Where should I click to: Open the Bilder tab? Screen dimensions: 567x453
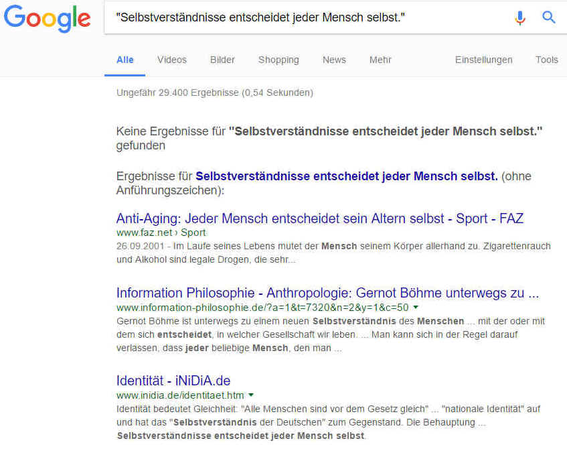222,60
